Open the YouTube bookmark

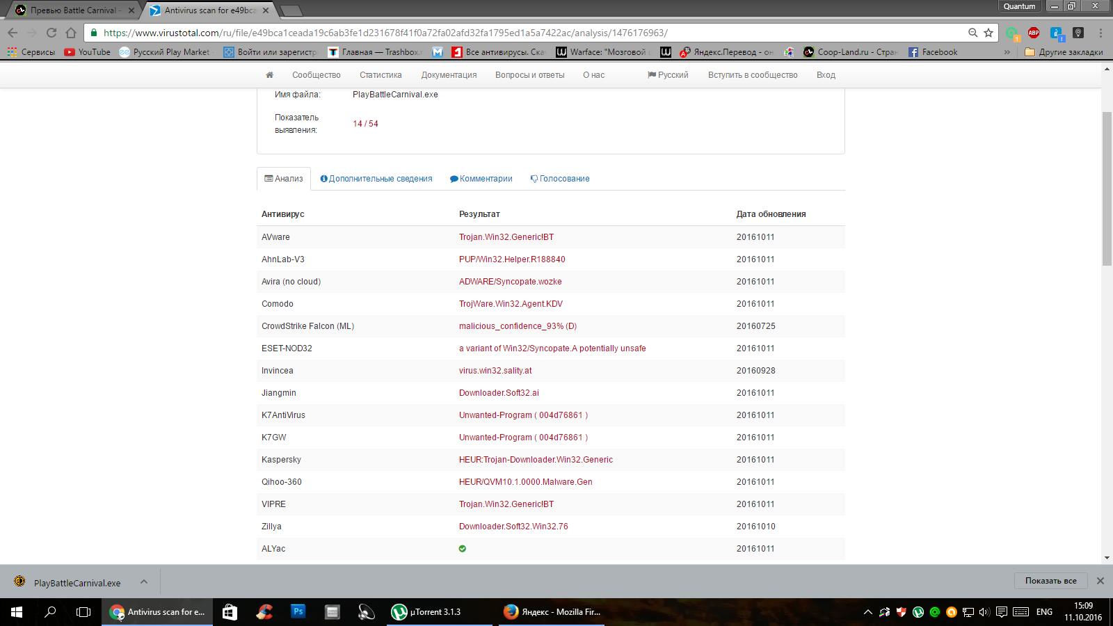tap(87, 52)
